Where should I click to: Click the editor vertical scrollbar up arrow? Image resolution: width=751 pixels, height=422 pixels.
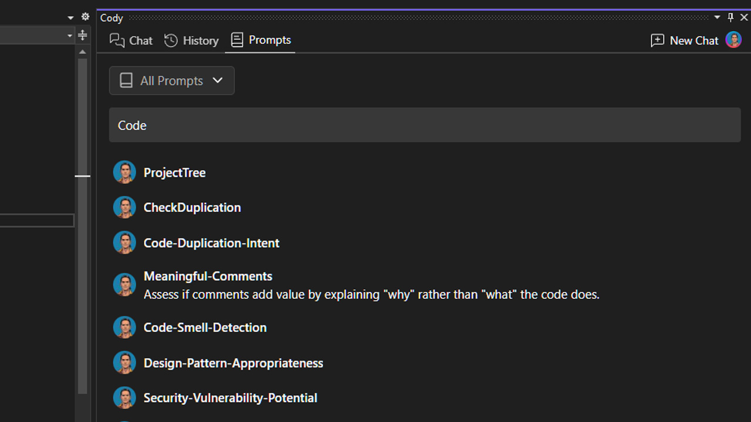click(x=83, y=52)
